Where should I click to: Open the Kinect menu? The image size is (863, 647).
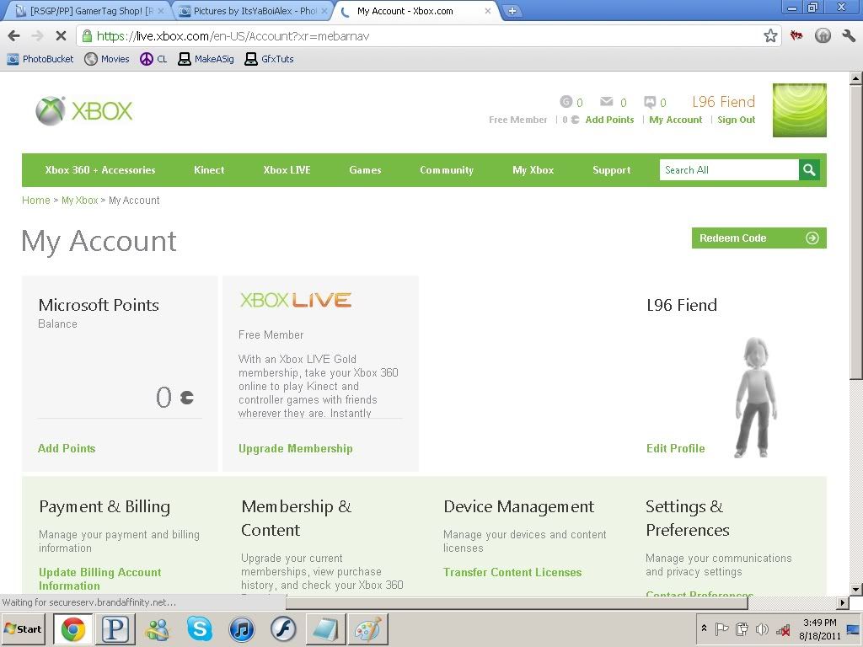[209, 170]
